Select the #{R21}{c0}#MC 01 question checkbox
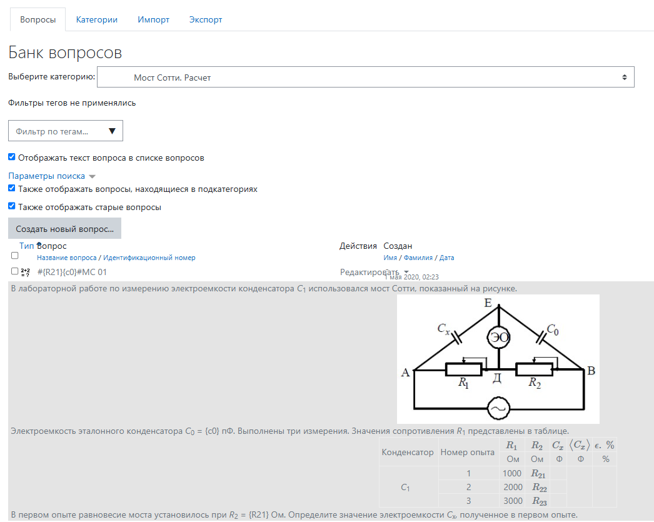This screenshot has height=522, width=654. (14, 271)
